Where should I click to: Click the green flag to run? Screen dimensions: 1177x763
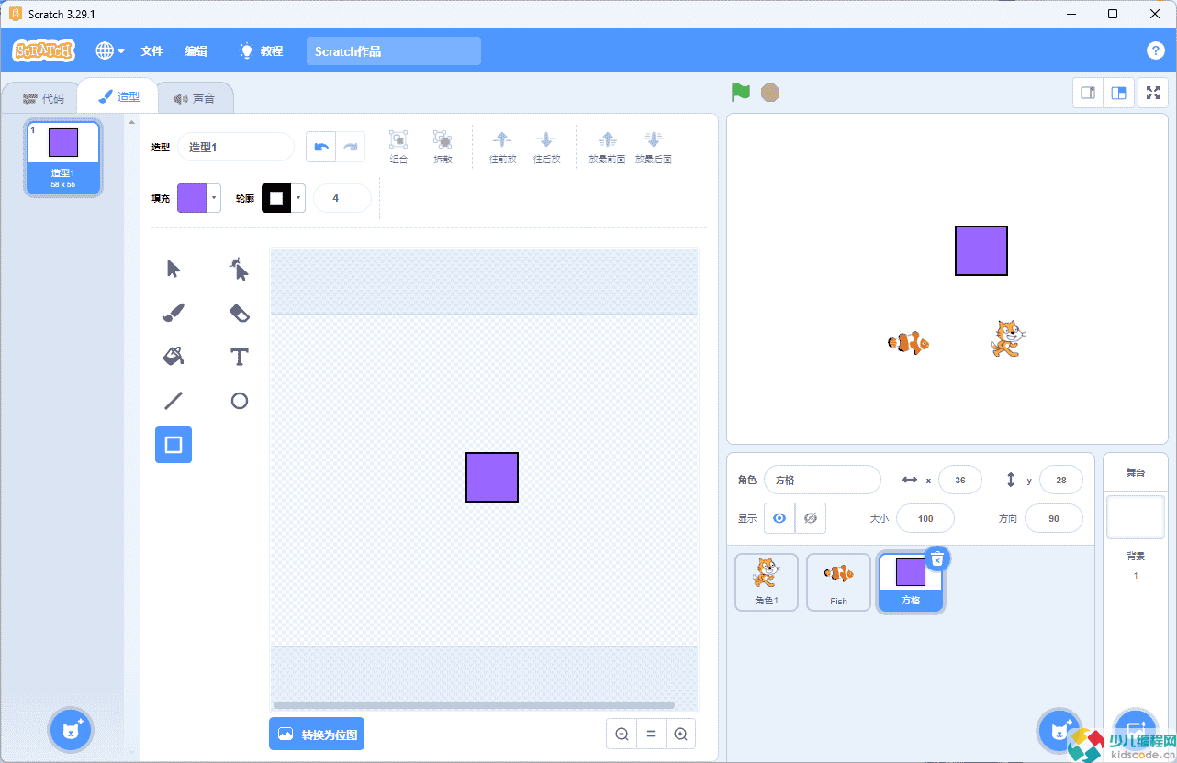(741, 93)
